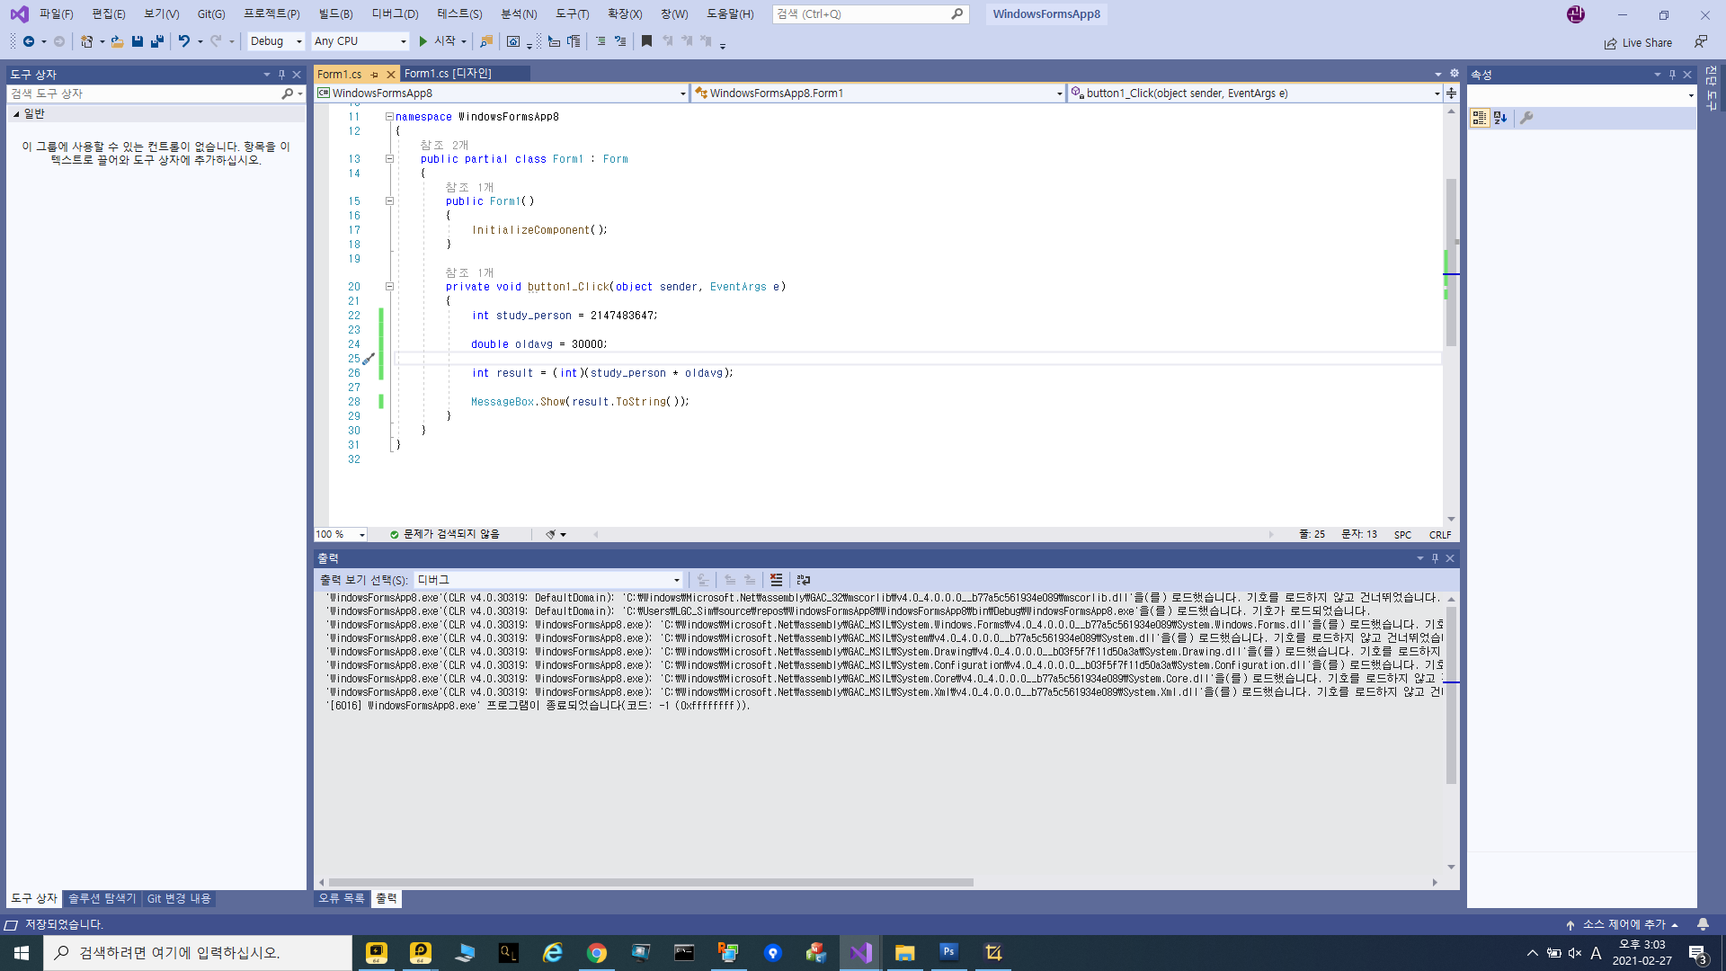Click Open File folder icon in toolbar
This screenshot has width=1726, height=971.
point(117,41)
